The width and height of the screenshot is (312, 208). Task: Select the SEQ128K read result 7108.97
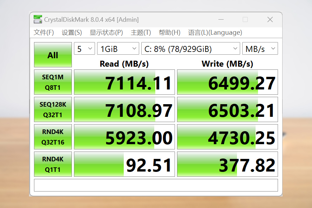coord(124,109)
